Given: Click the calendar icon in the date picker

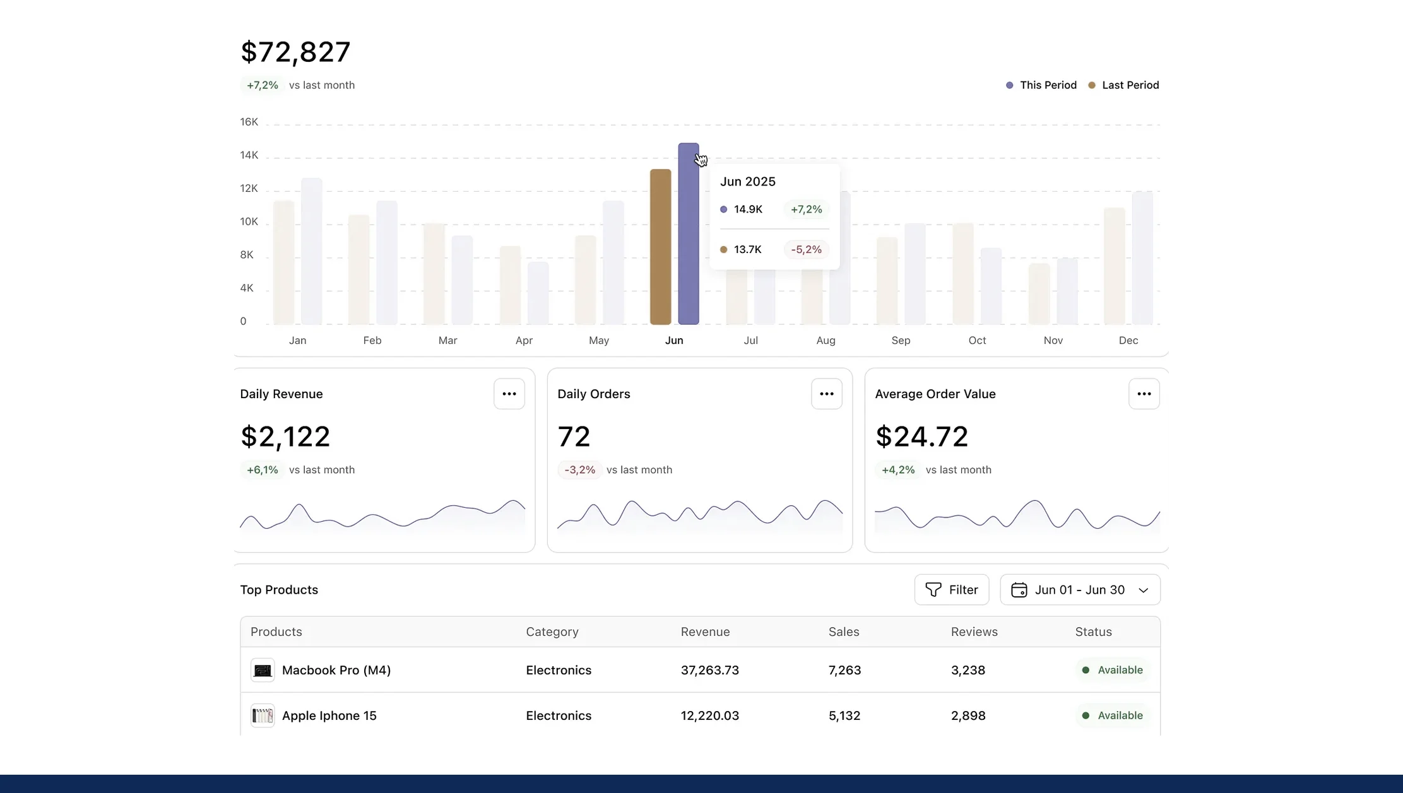Looking at the screenshot, I should [x=1019, y=589].
